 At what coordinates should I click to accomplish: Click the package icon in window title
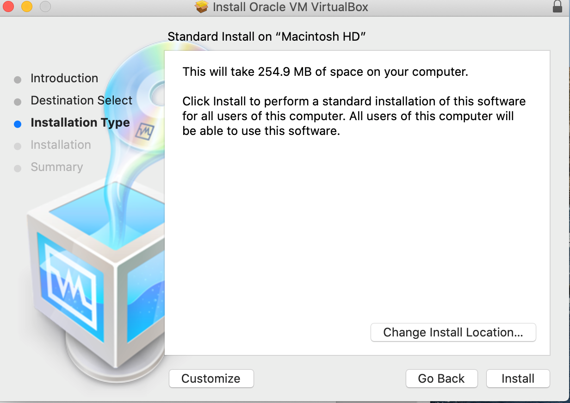[202, 7]
